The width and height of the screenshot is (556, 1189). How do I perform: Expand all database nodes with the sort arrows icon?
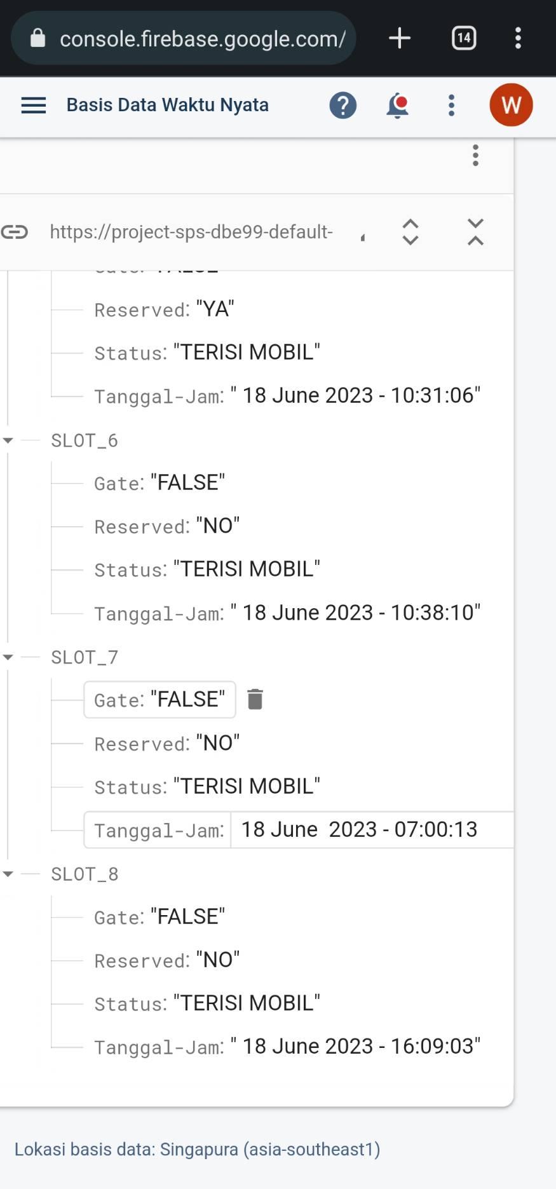coord(411,231)
